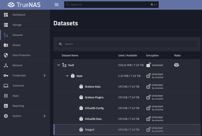Click the Network topology icon
The height and width of the screenshot is (136, 202).
(6, 65)
